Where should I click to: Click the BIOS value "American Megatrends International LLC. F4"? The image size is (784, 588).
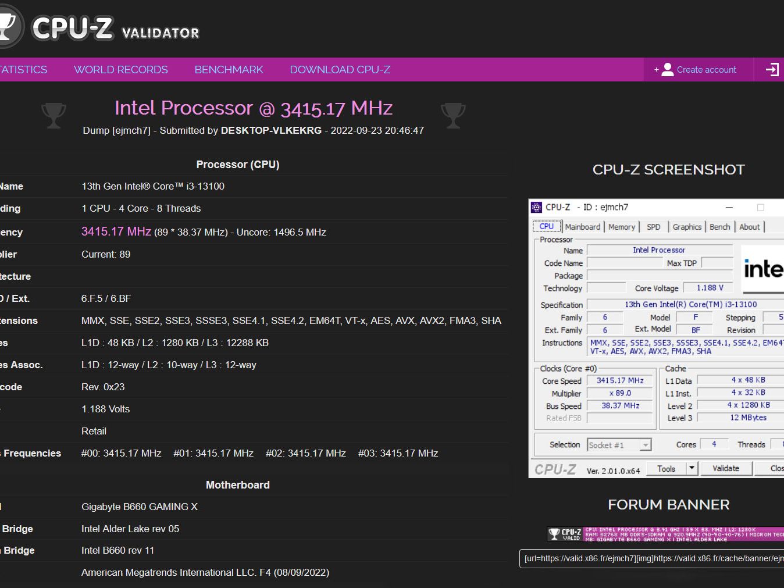point(205,573)
